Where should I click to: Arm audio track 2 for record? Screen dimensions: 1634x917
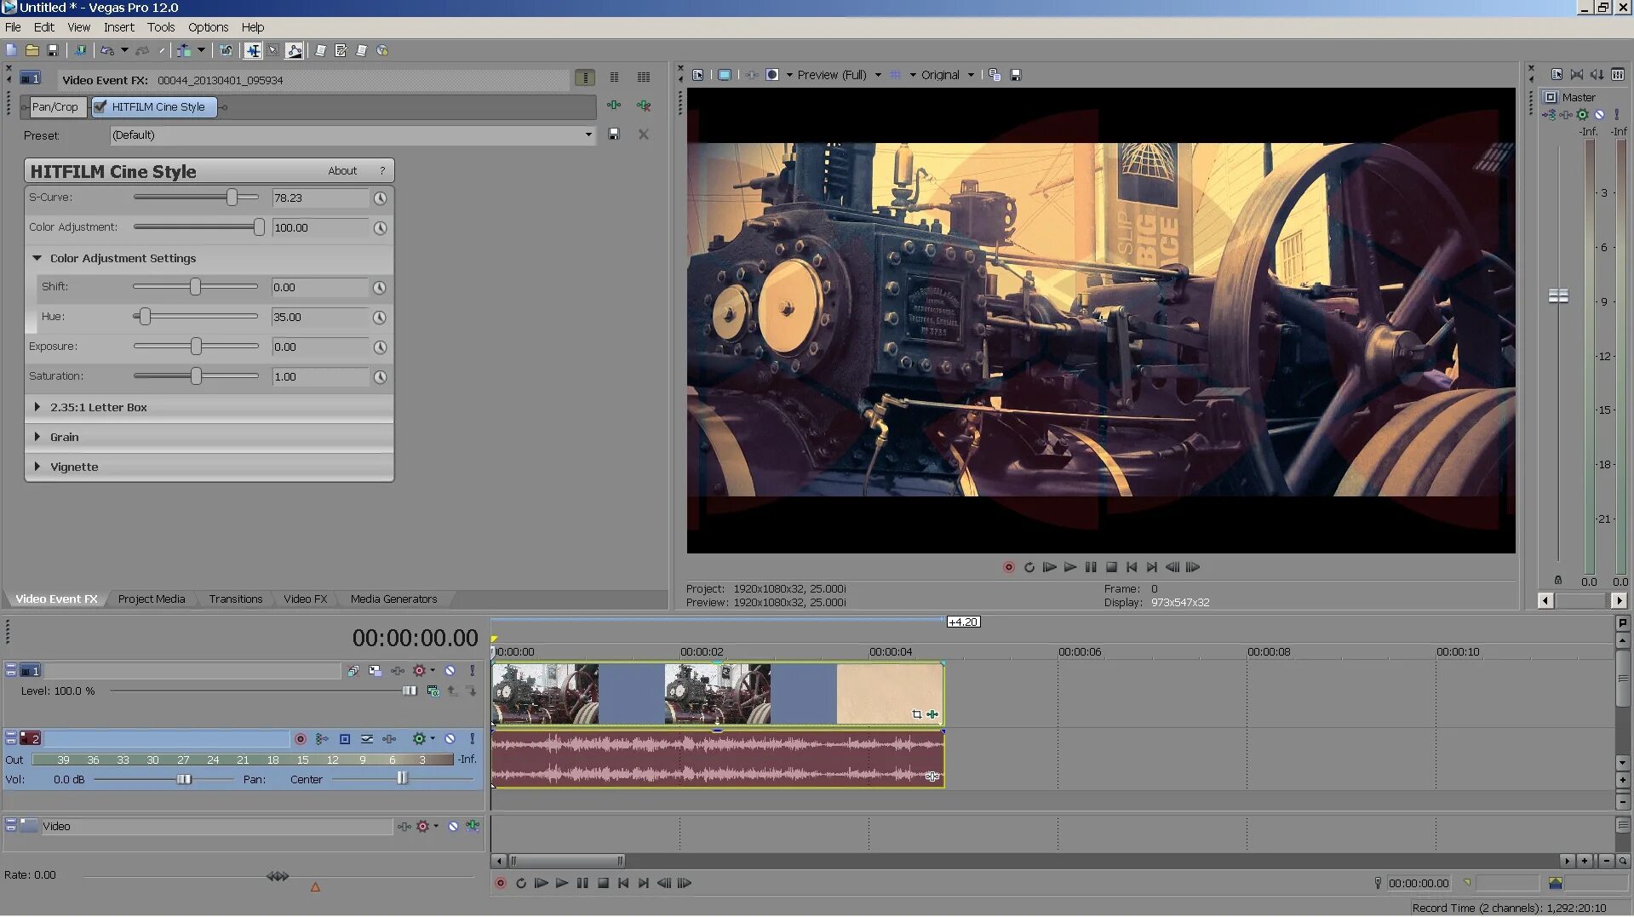[x=300, y=739]
